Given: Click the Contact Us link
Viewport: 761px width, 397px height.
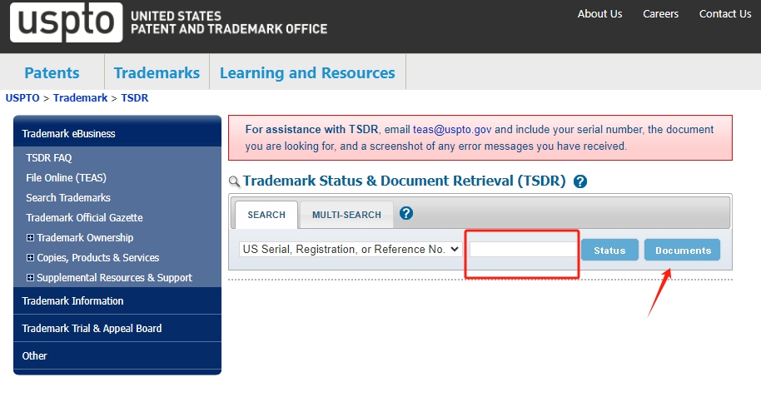Looking at the screenshot, I should [724, 13].
